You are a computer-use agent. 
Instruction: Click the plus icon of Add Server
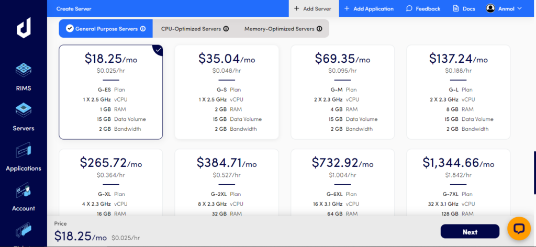point(296,8)
